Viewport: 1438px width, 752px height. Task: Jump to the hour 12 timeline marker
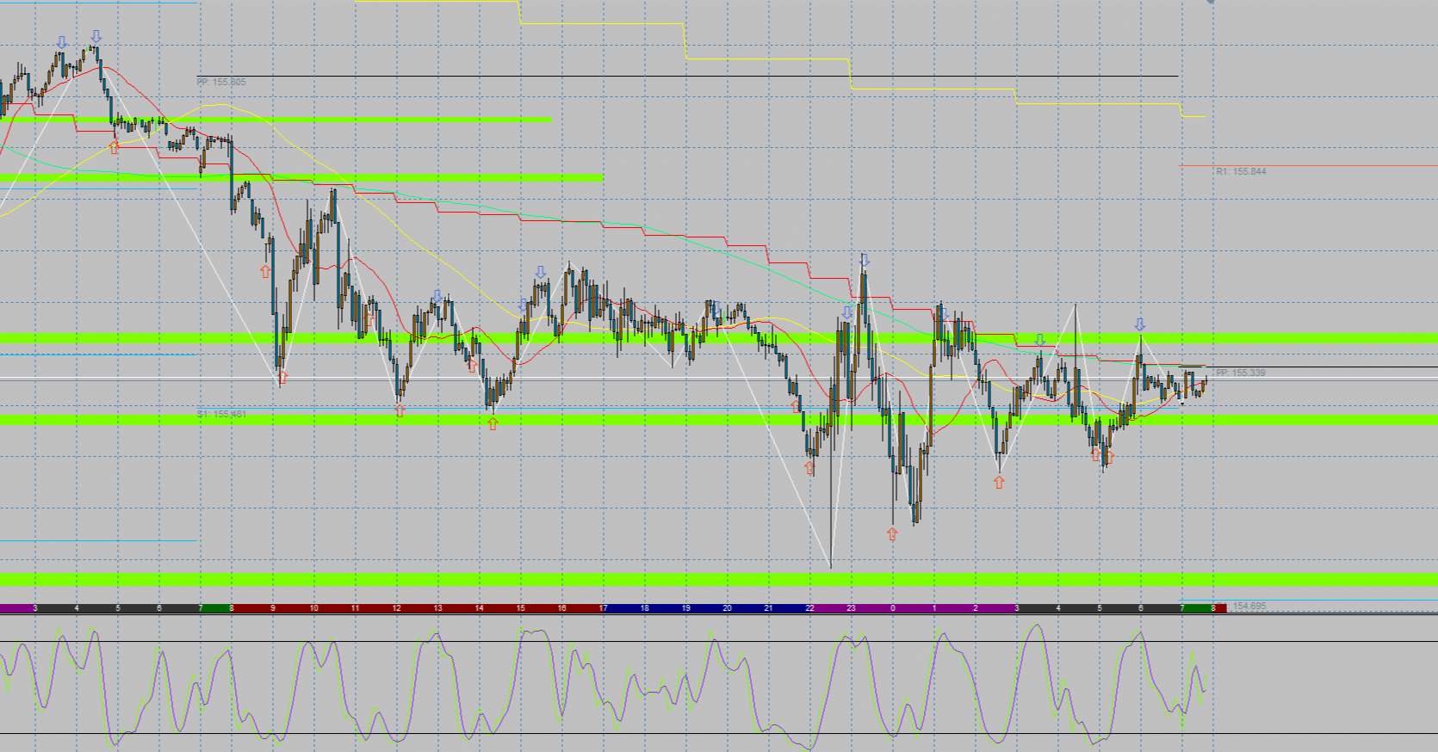point(397,608)
